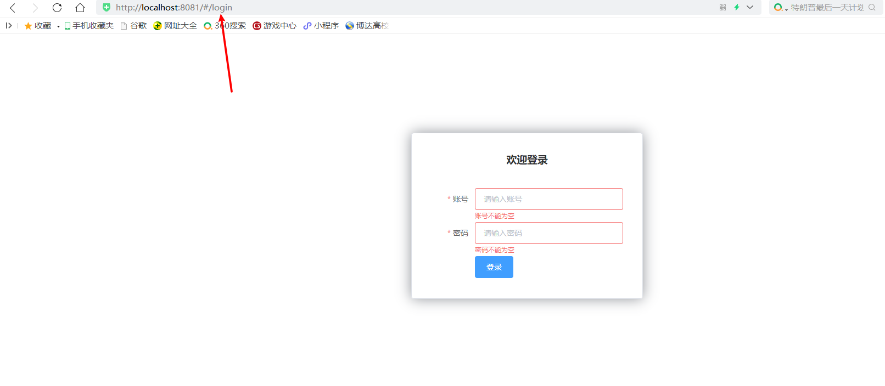Go back with the browser back arrow

click(13, 8)
